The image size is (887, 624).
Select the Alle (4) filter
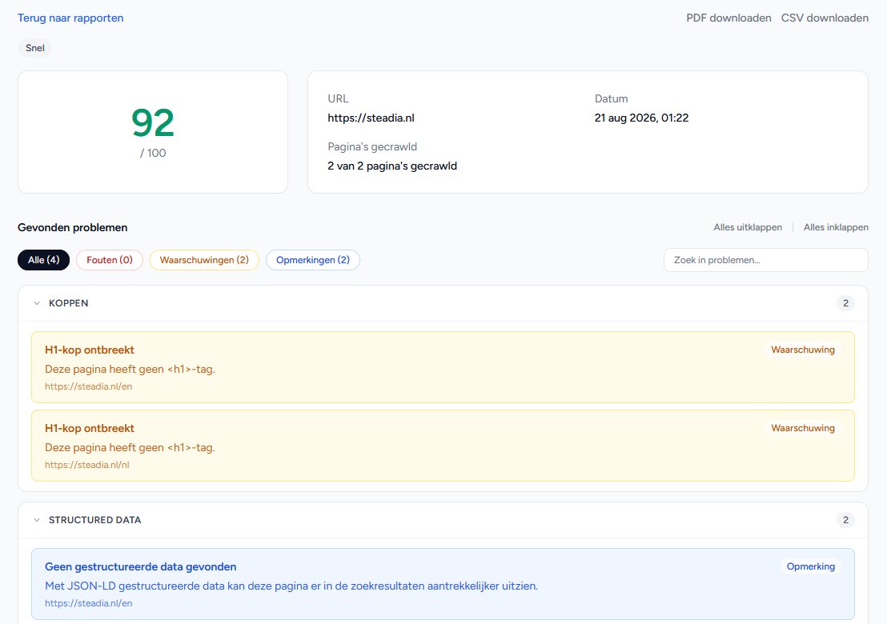43,260
